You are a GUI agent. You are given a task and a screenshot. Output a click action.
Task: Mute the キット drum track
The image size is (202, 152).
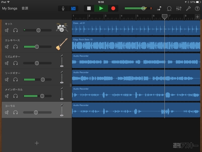pyautogui.click(x=7, y=30)
